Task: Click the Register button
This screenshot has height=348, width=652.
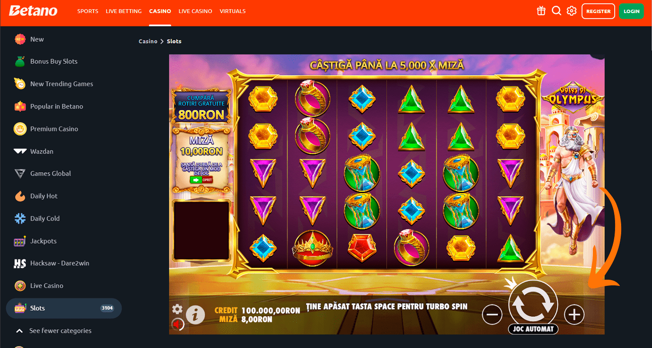Action: point(598,11)
